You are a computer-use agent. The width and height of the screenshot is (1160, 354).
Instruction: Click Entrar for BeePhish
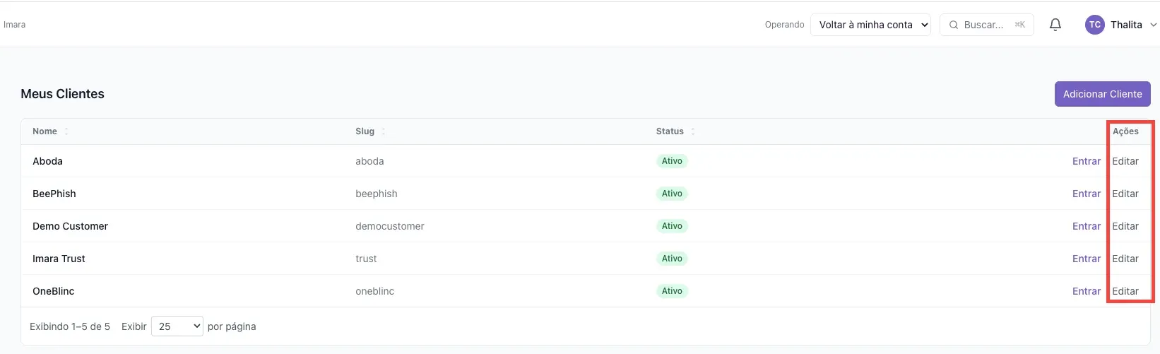pyautogui.click(x=1087, y=194)
